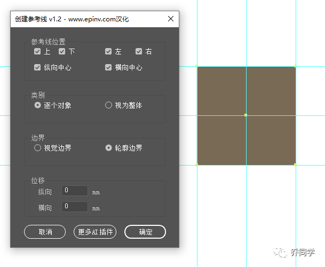Close the 创建参考线 dialog
Image resolution: width=325 pixels, height=267 pixels.
click(x=171, y=19)
